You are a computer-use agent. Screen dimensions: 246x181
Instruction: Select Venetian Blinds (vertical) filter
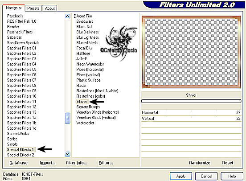96,118
